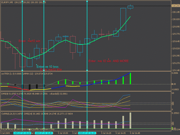This screenshot has height=135, width=180.
Task: Click the 9 Jul 16:25 time axis label
Action: coord(106,133)
